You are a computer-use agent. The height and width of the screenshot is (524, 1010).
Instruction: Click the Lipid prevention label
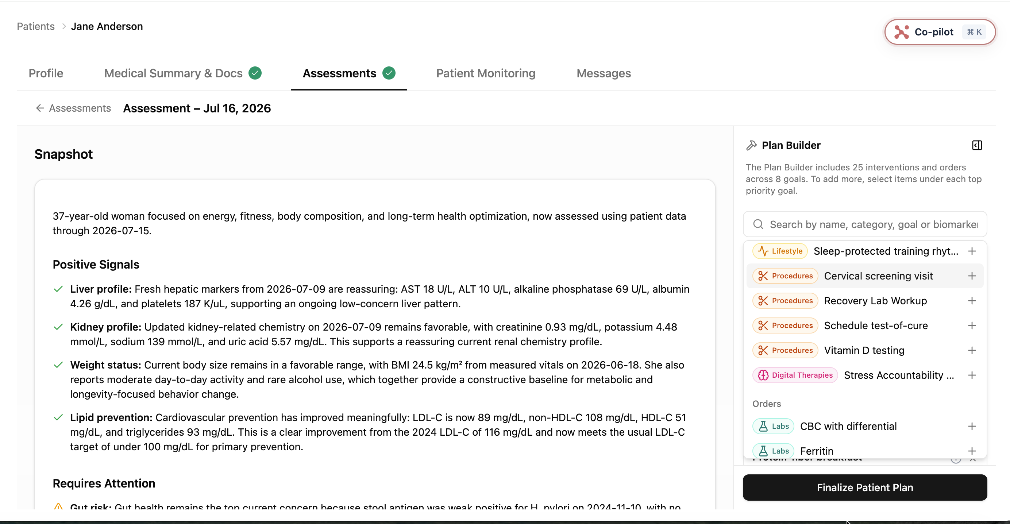[111, 418]
